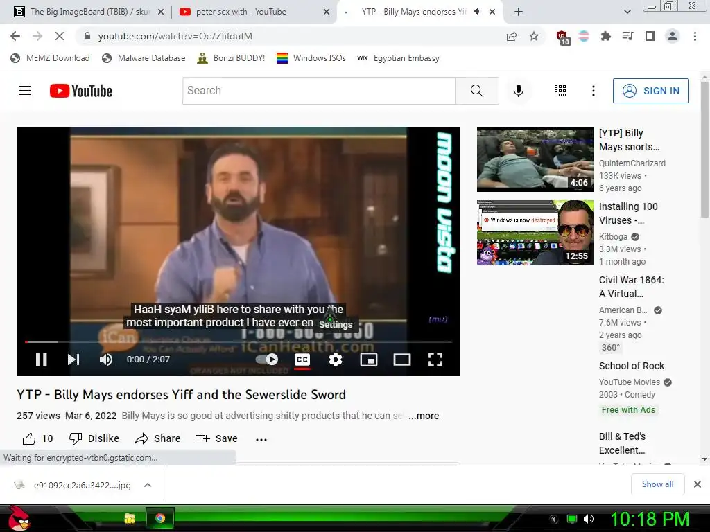Open Malware Database bookmark

144,58
